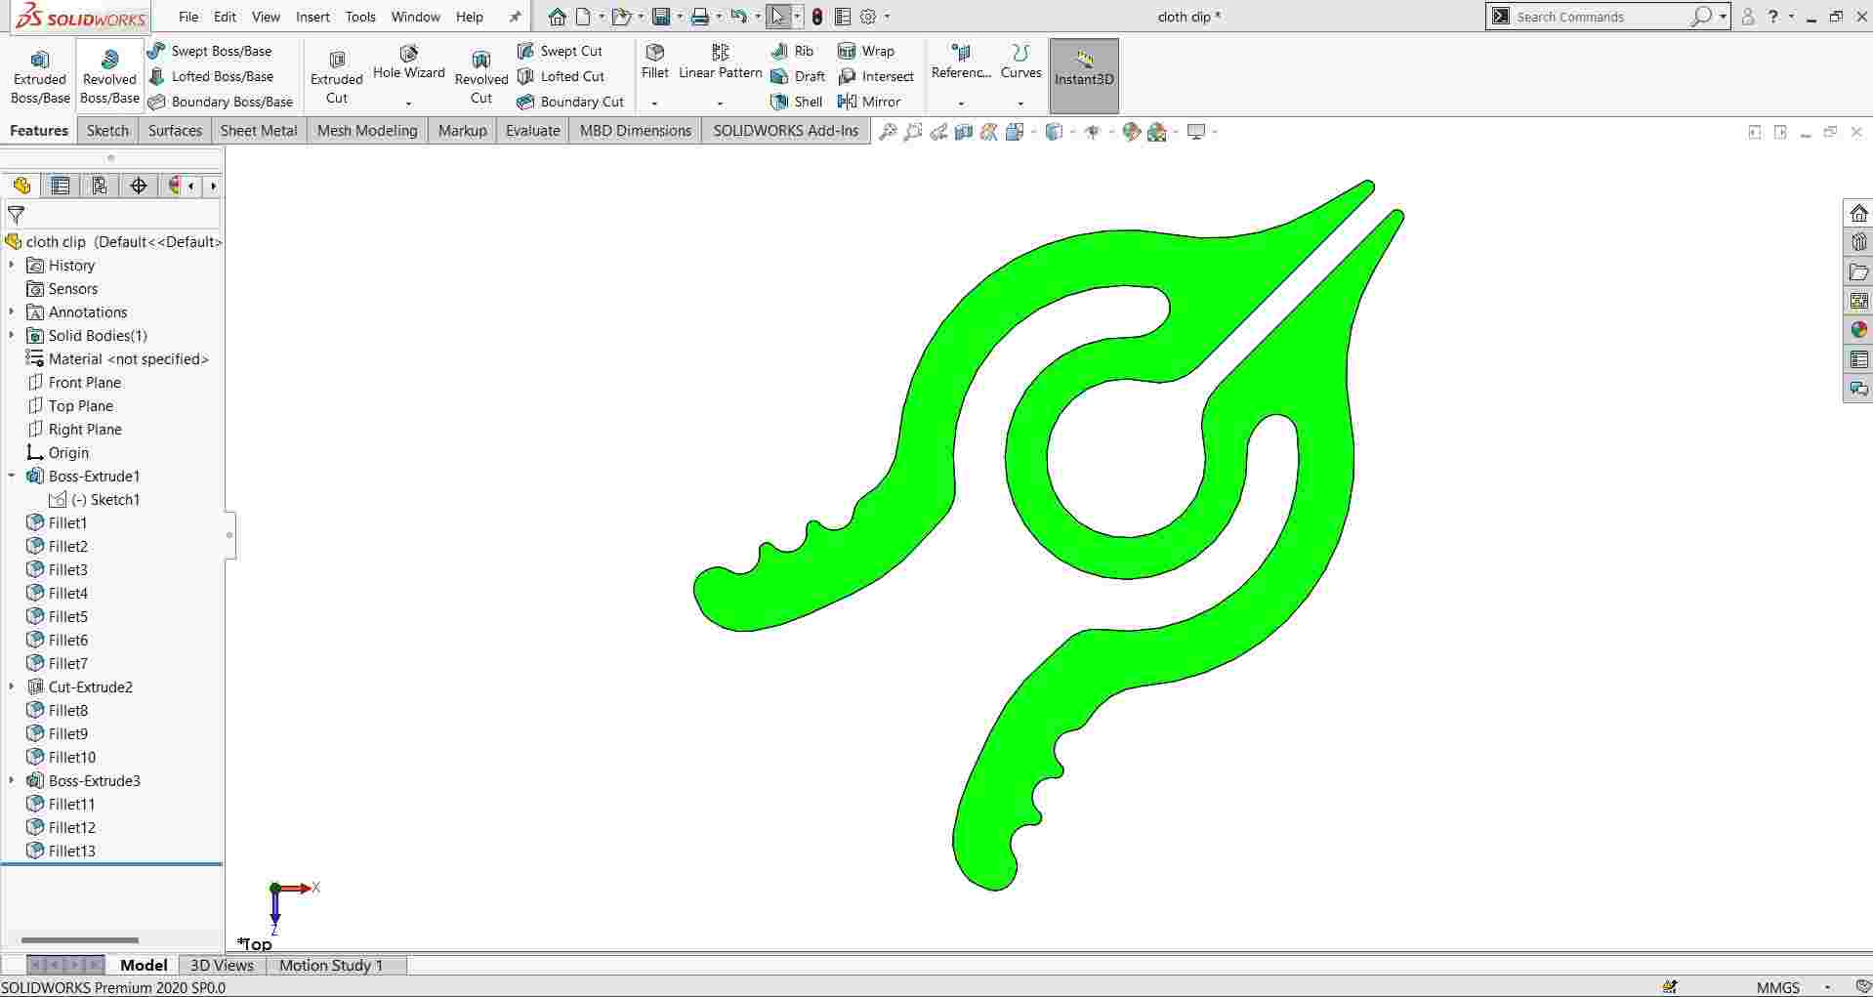1873x997 pixels.
Task: Click in the Search Commands field
Action: coord(1602,17)
